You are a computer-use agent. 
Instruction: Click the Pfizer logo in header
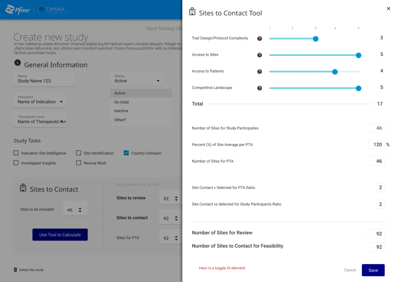coord(18,10)
